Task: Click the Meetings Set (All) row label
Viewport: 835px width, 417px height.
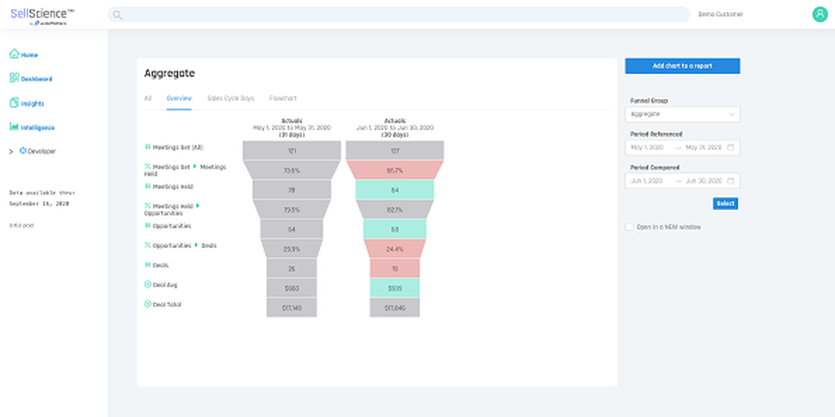Action: pyautogui.click(x=178, y=148)
